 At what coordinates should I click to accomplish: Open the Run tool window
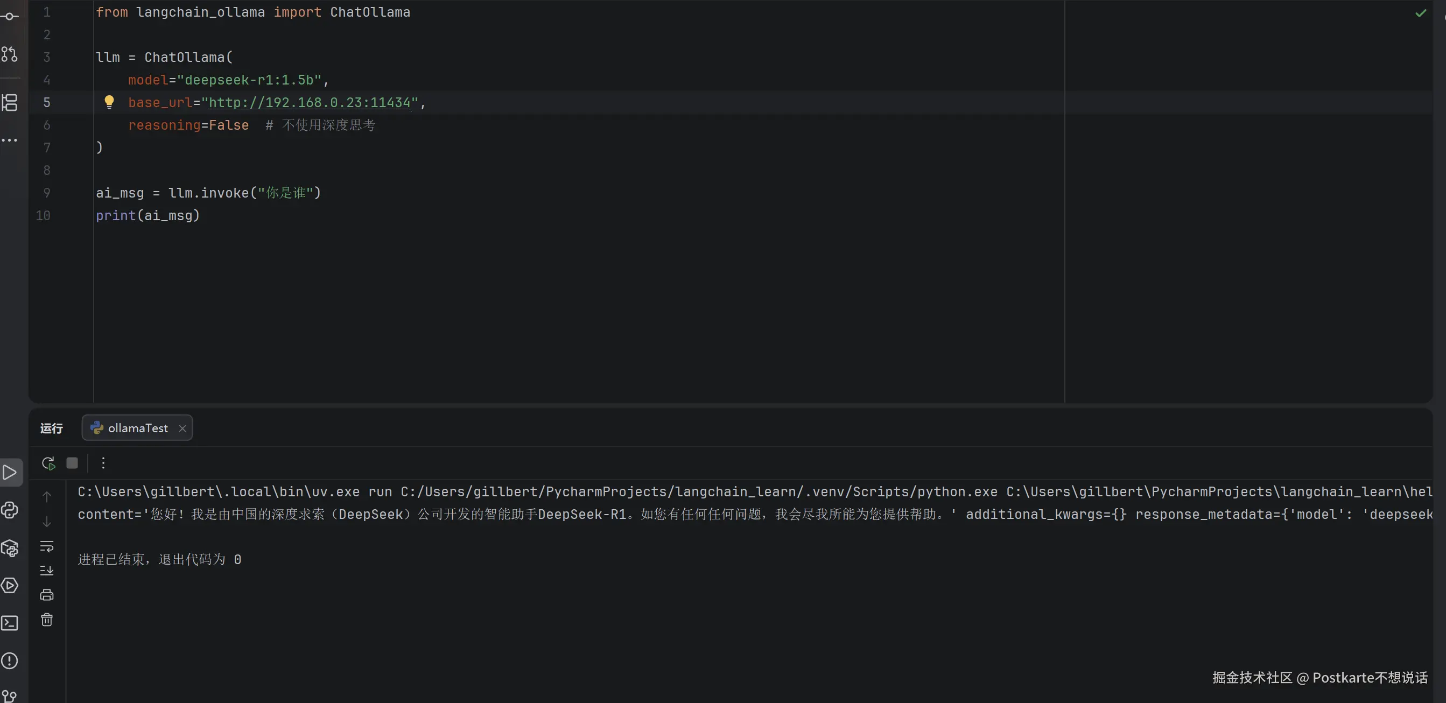point(10,473)
